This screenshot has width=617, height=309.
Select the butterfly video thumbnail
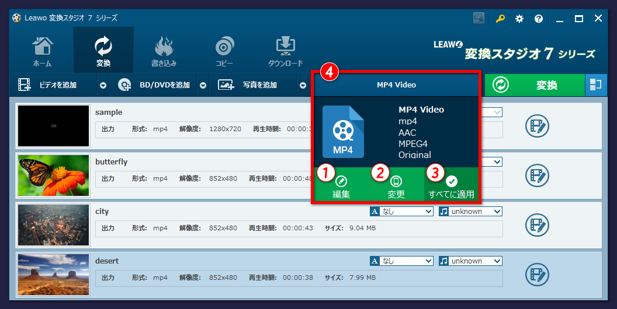tap(54, 175)
